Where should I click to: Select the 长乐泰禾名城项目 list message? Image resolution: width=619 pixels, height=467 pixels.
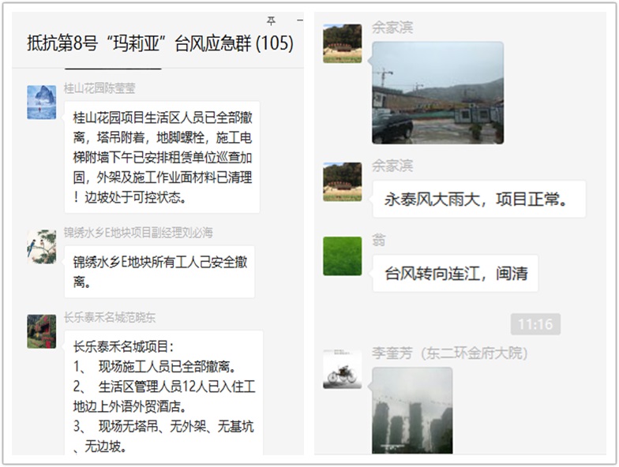pos(164,393)
